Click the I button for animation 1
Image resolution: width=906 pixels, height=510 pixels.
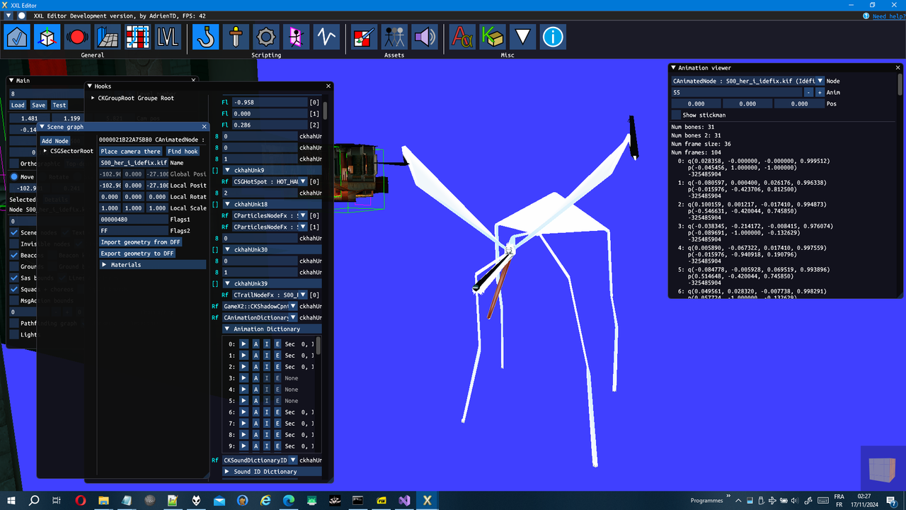(x=267, y=356)
